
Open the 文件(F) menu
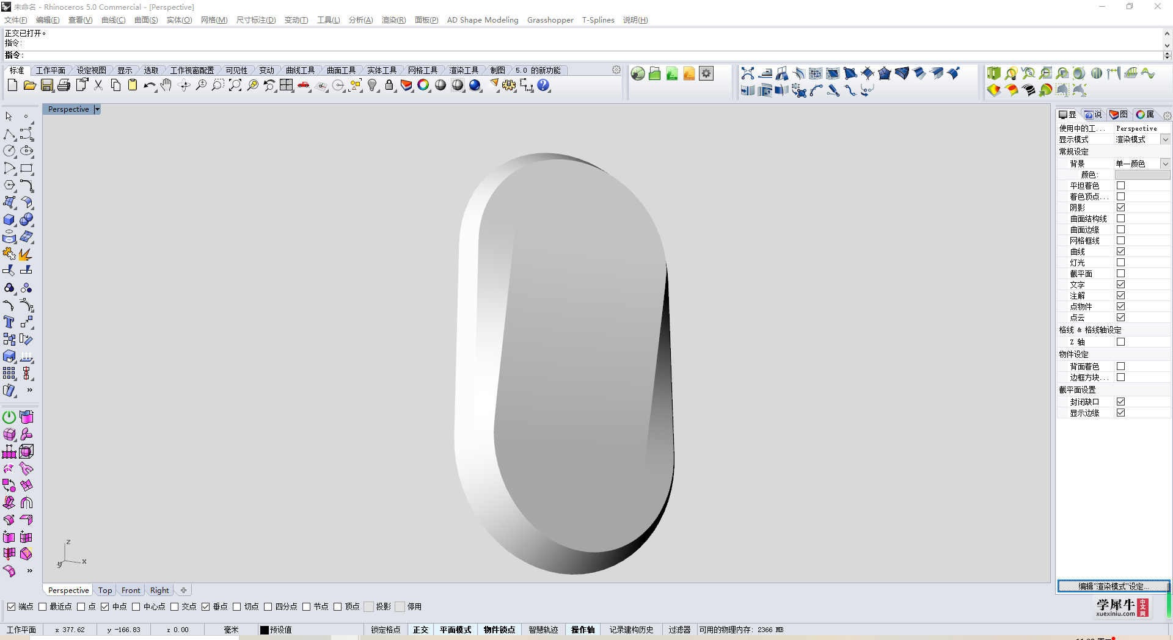(x=16, y=20)
